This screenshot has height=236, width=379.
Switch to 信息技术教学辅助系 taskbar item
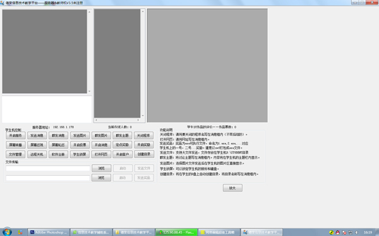(91, 232)
